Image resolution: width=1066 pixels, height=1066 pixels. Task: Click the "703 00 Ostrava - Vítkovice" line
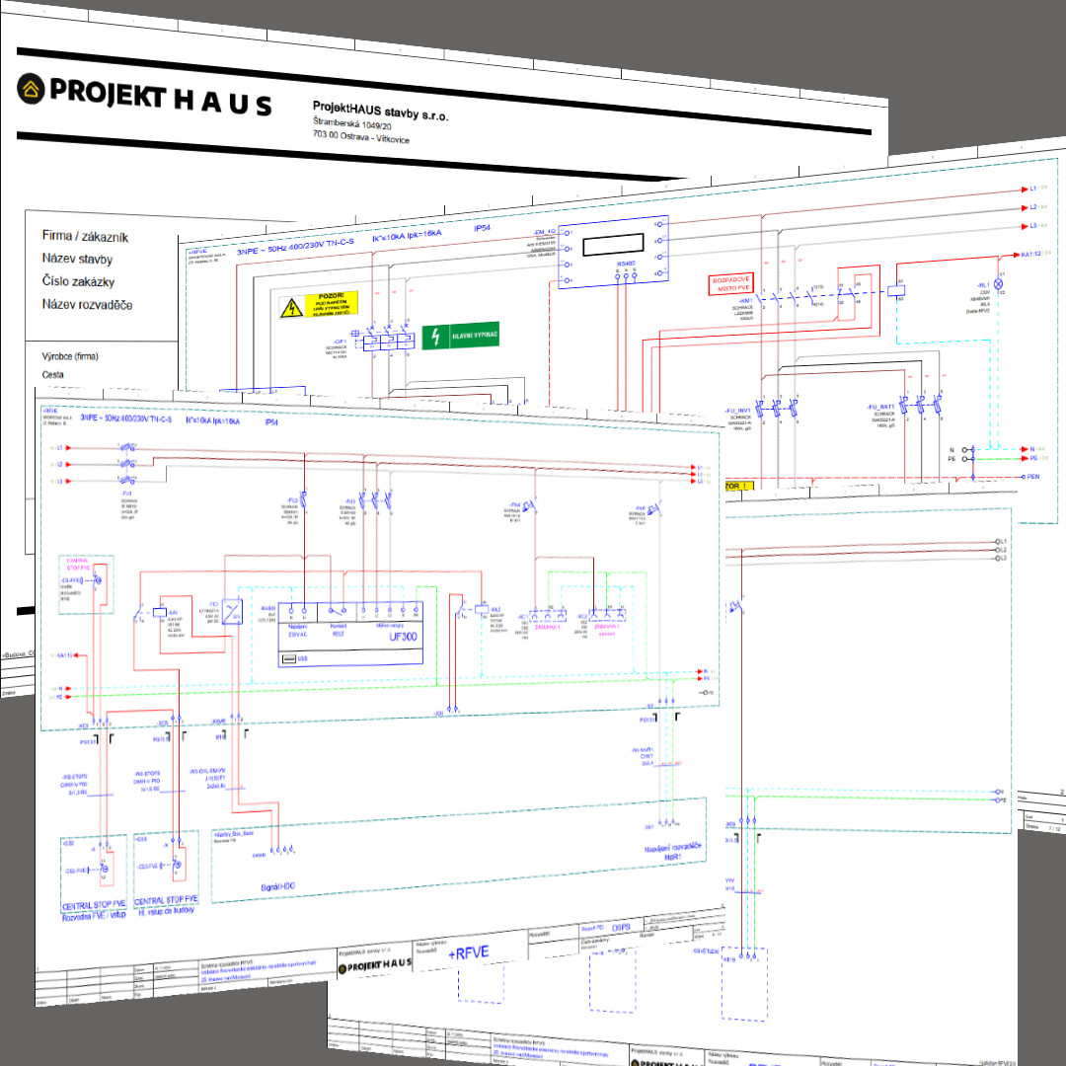click(361, 136)
